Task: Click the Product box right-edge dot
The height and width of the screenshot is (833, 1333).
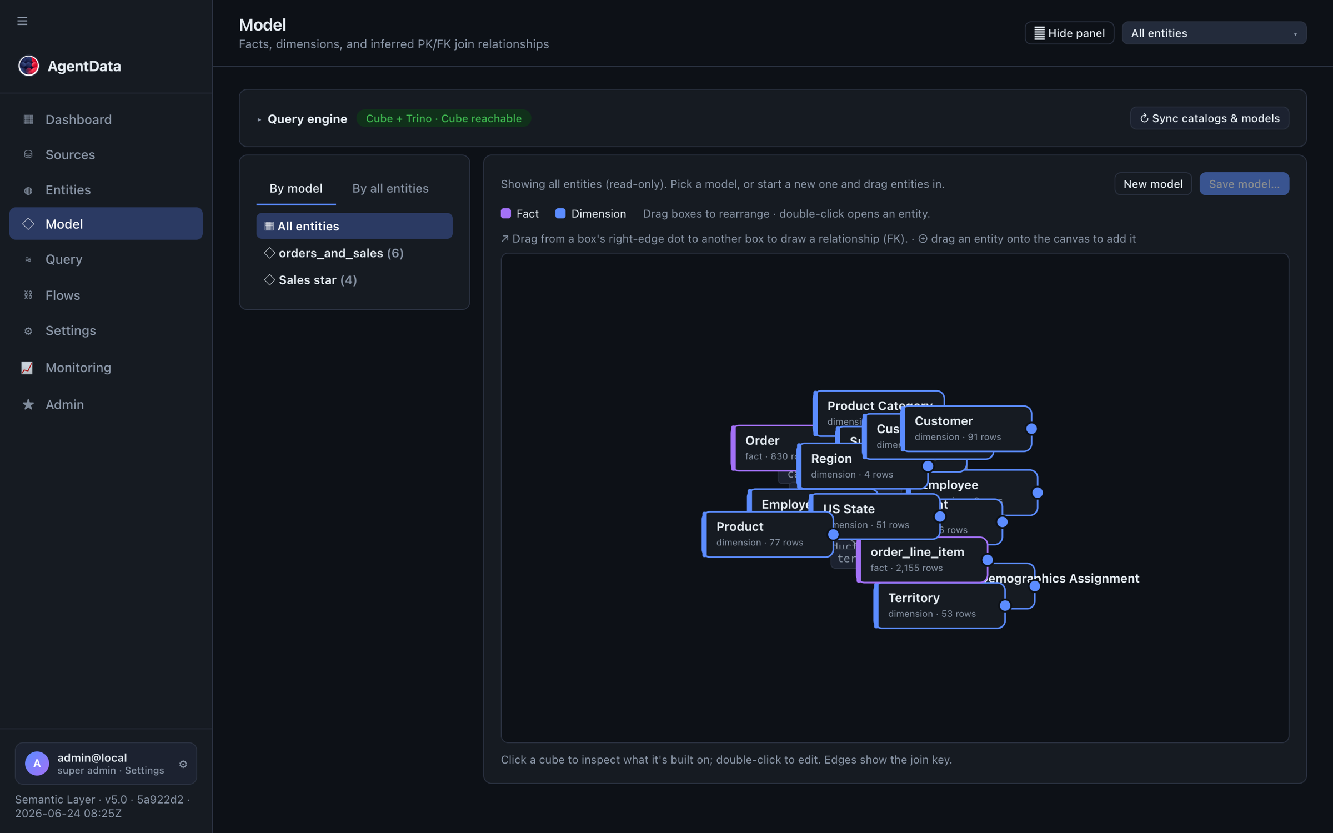Action: (833, 534)
